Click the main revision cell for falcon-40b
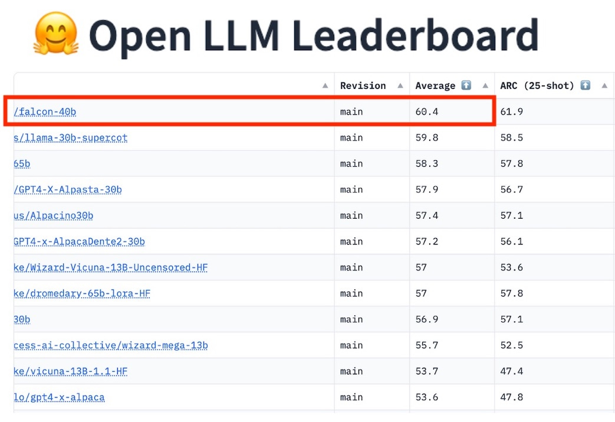Screen dimensions: 615x422 click(351, 111)
